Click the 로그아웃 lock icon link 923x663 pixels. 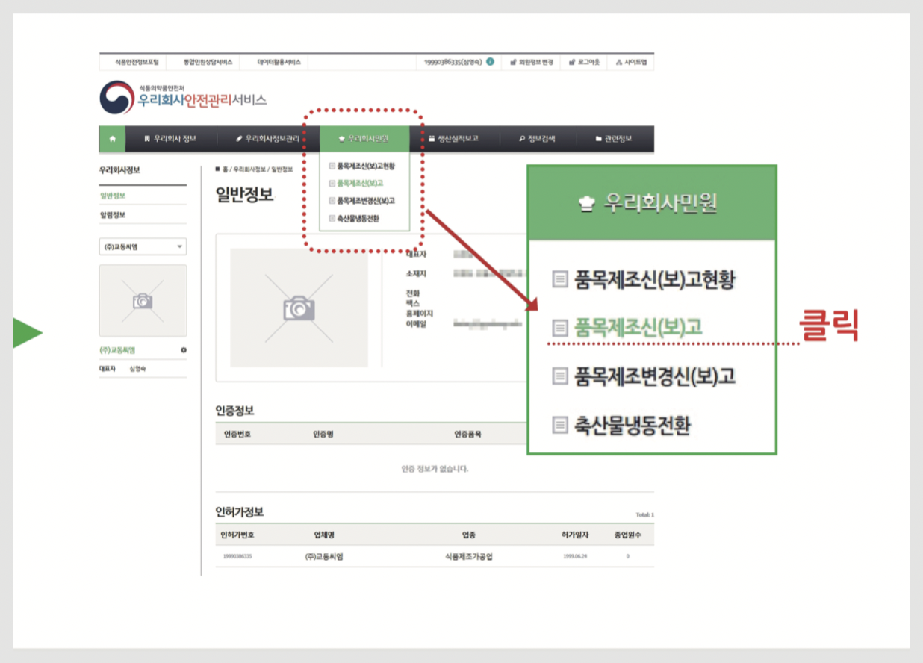(571, 63)
